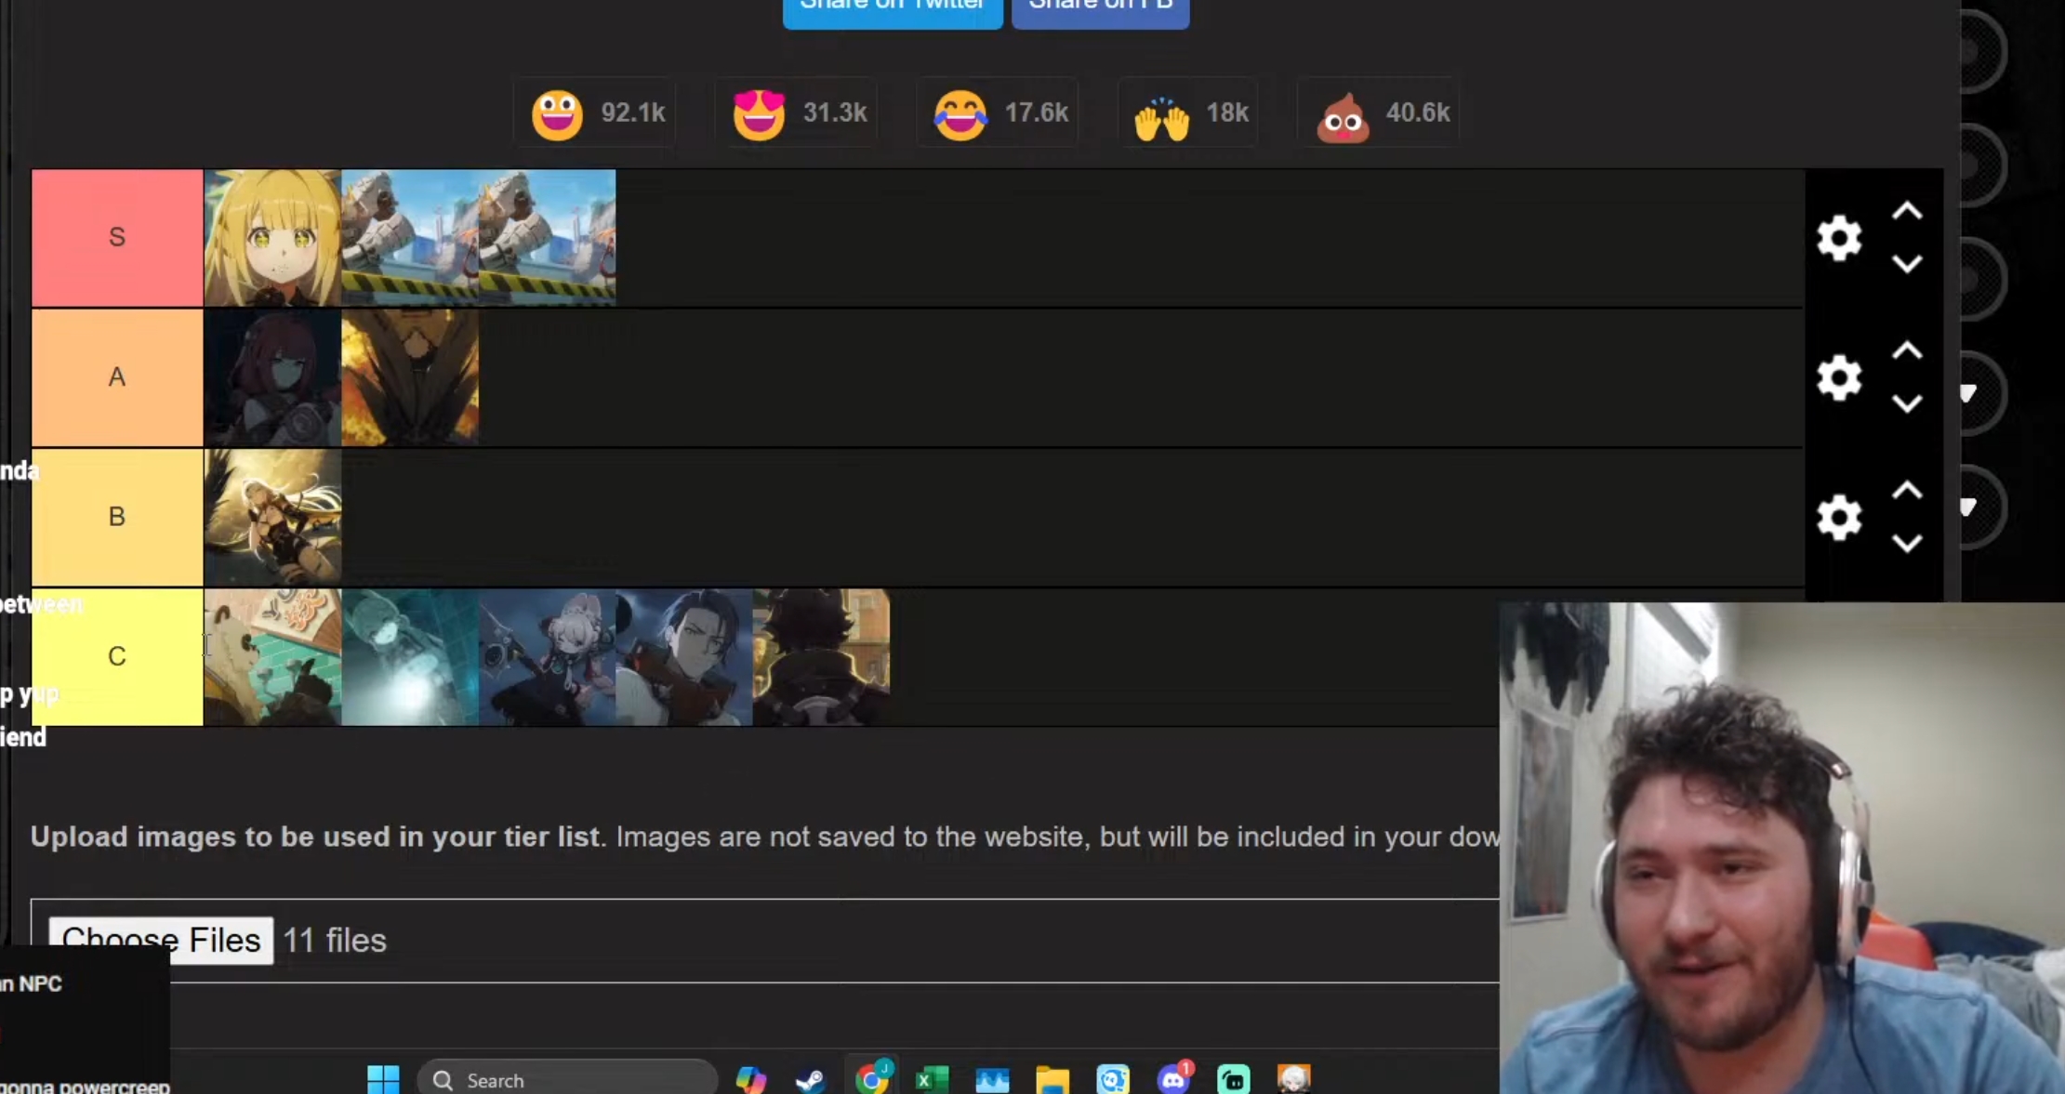The image size is (2065, 1094).
Task: Open Excel from the taskbar
Action: click(x=932, y=1080)
